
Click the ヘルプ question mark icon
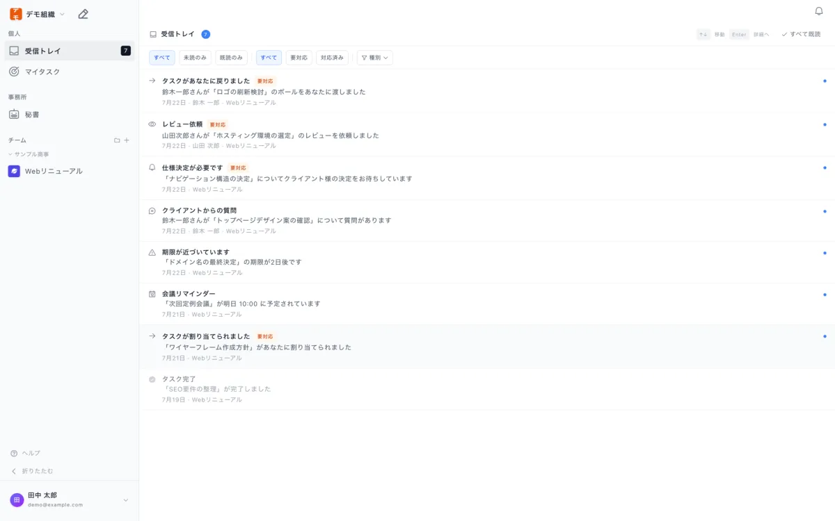click(14, 453)
